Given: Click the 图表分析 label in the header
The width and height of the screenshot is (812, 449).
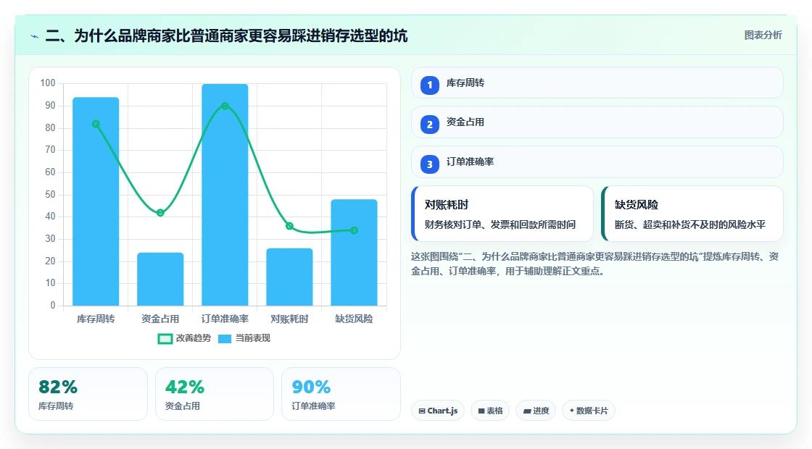Looking at the screenshot, I should click(x=763, y=35).
